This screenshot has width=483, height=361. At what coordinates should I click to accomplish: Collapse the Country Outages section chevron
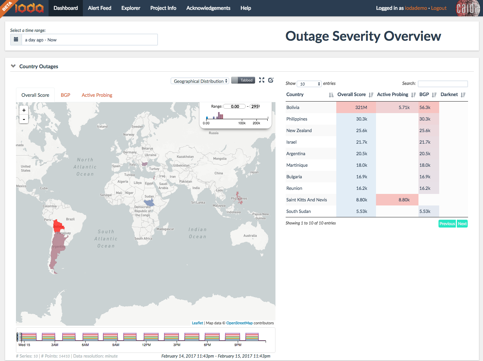[x=13, y=66]
